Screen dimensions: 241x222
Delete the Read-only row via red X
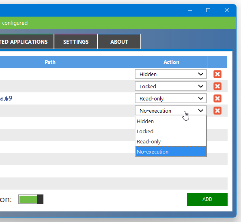217,98
